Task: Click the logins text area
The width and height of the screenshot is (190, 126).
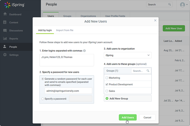Action: (x=67, y=60)
